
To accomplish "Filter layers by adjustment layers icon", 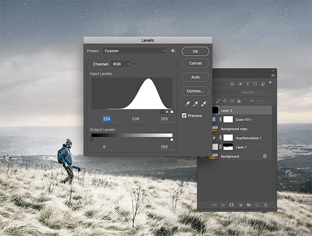I will point(240,84).
